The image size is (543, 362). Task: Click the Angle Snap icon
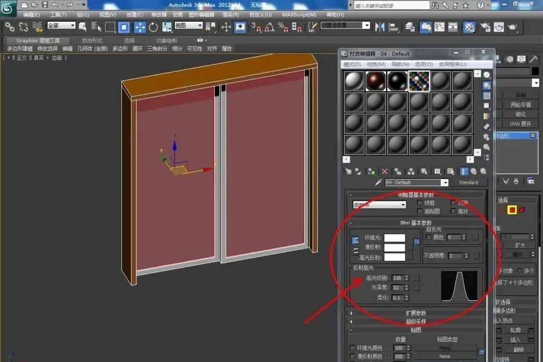pyautogui.click(x=269, y=27)
